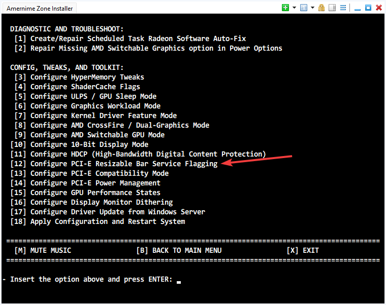The width and height of the screenshot is (386, 305).
Task: Click '[18] Apply Configuration and Restart System'
Action: [98, 221]
